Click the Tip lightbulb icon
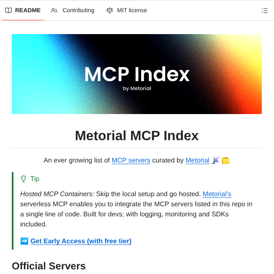The height and width of the screenshot is (274, 274). pyautogui.click(x=24, y=179)
